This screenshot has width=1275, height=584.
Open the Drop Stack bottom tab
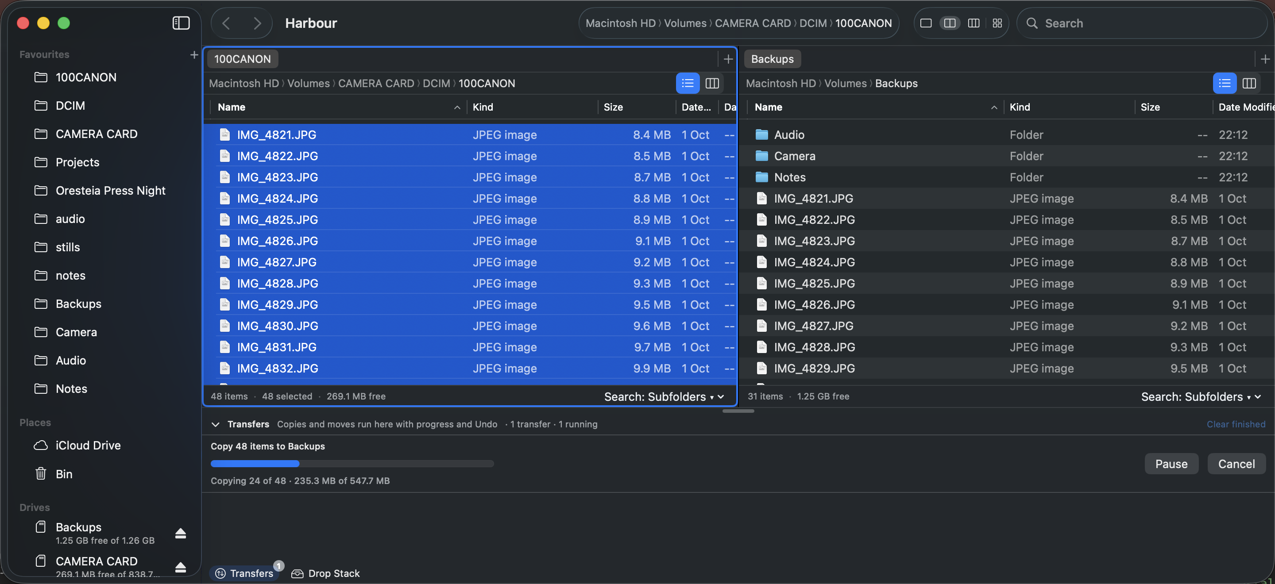click(x=325, y=573)
